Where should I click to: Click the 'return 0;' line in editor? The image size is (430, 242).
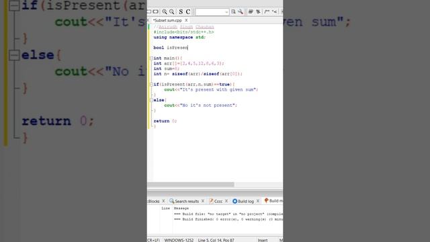tap(165, 121)
